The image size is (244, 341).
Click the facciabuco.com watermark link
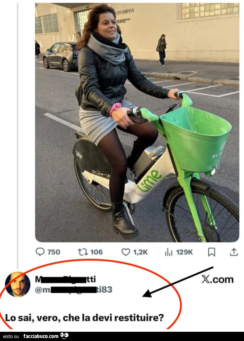coord(40,336)
